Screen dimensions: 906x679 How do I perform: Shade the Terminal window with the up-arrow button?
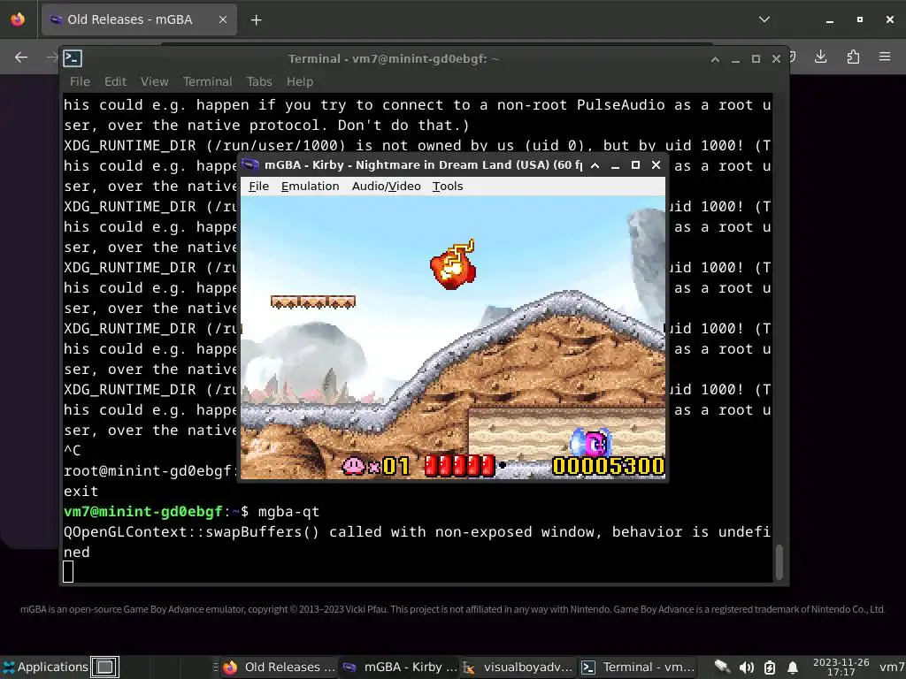(x=715, y=59)
